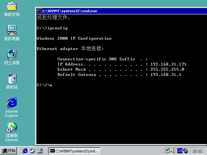Viewport: 207px width, 155px height.
Task: Open the volume speaker tray icon
Action: (x=173, y=151)
